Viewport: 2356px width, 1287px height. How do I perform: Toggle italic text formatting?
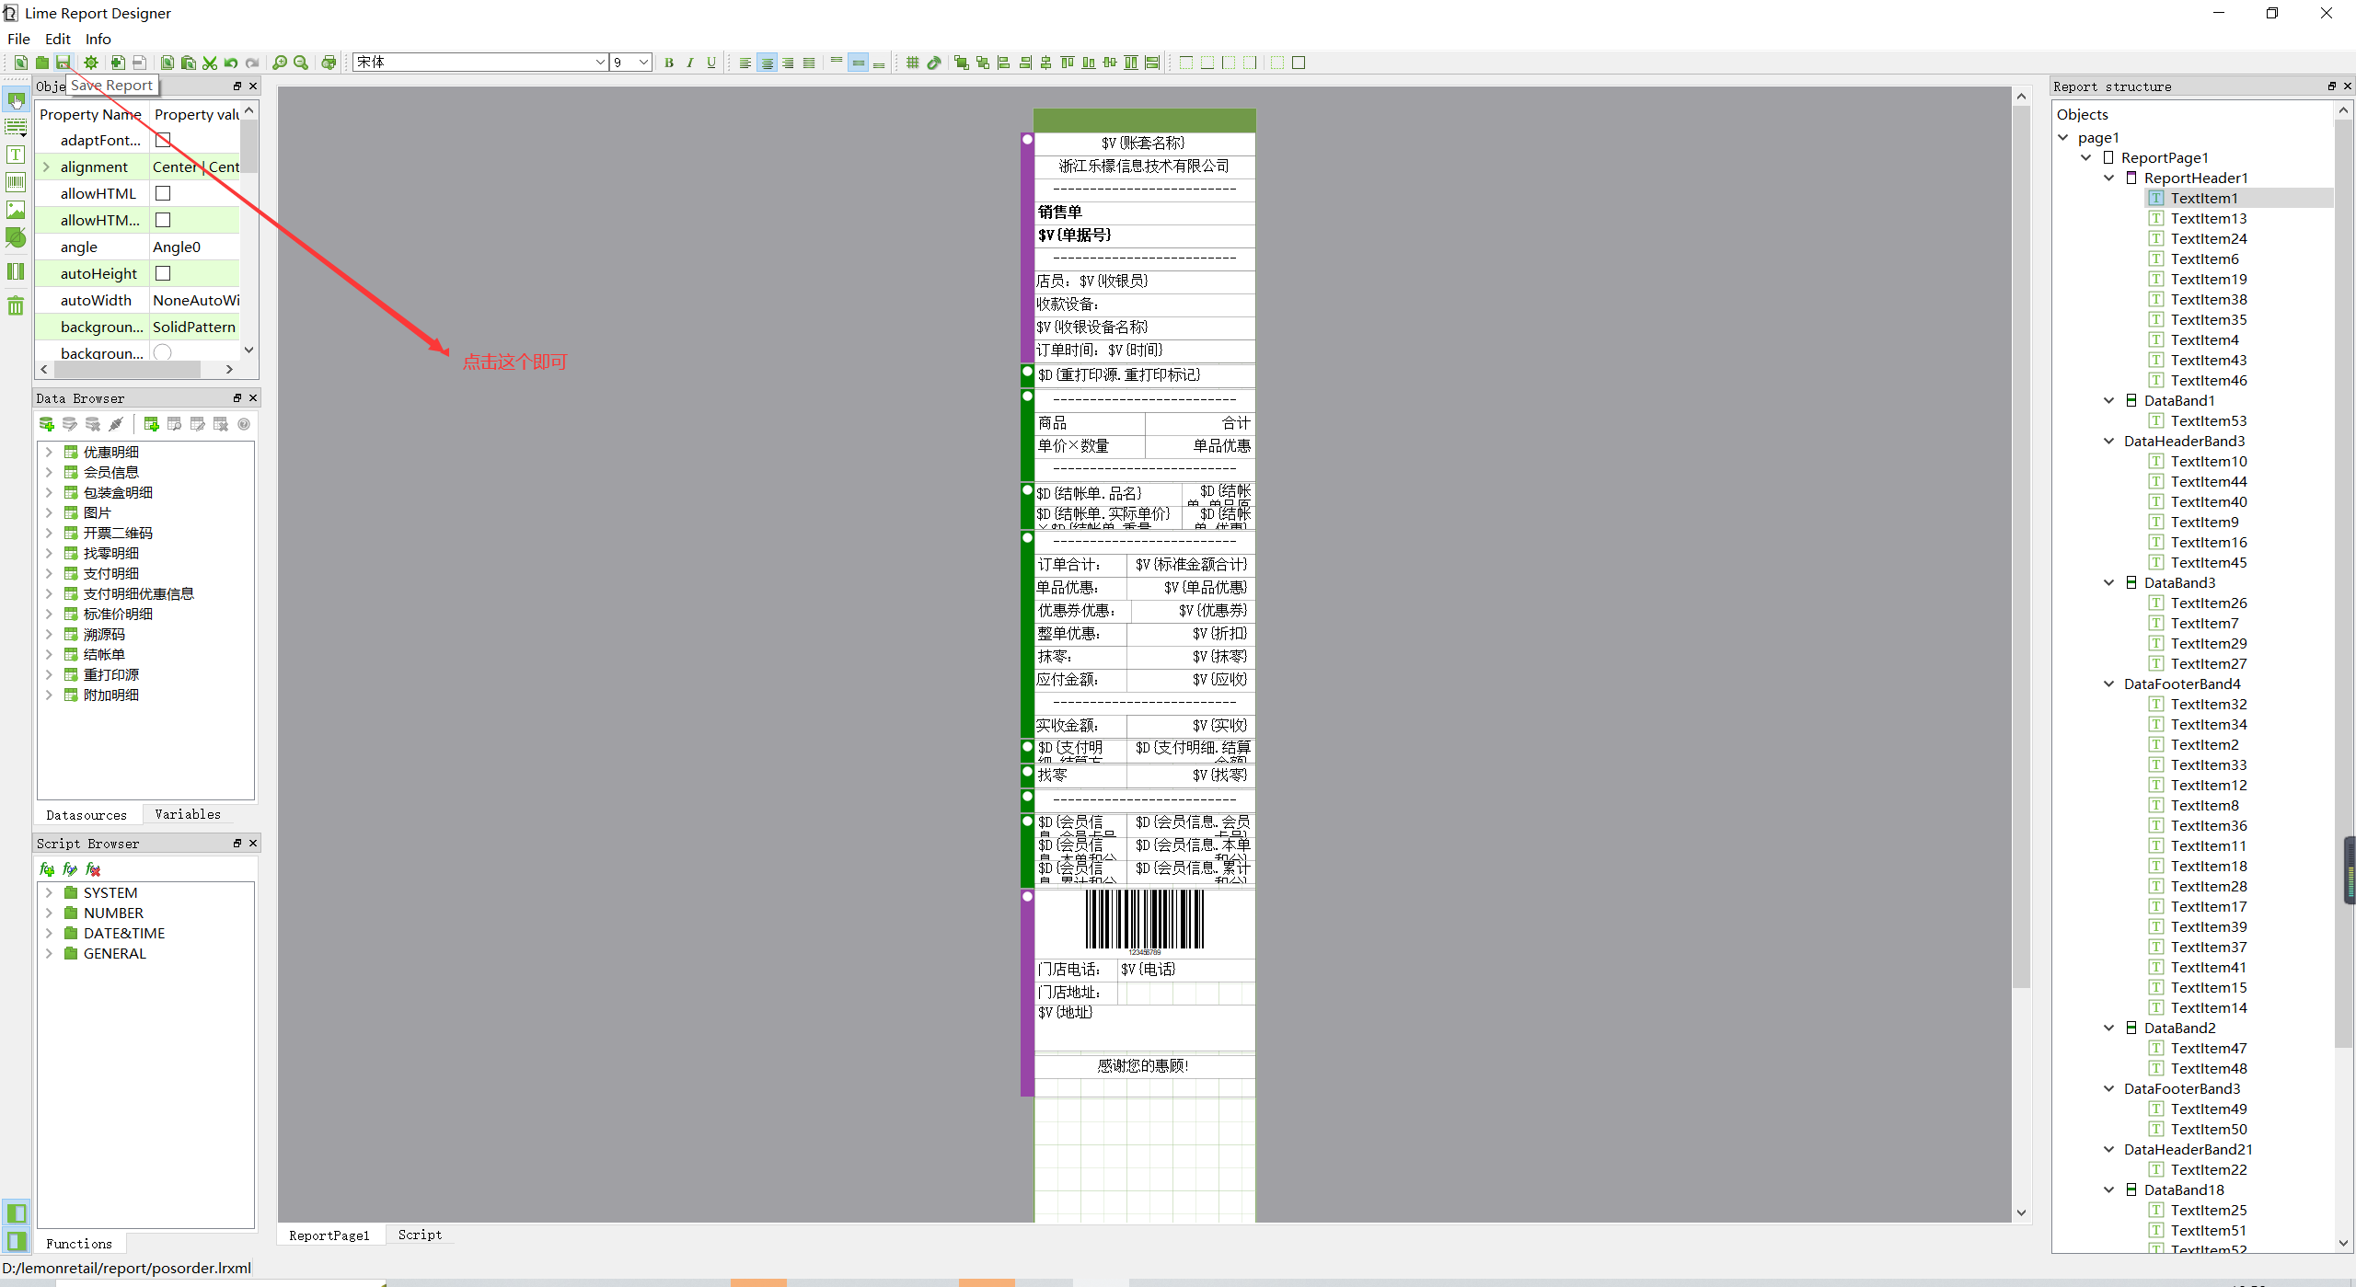[690, 63]
